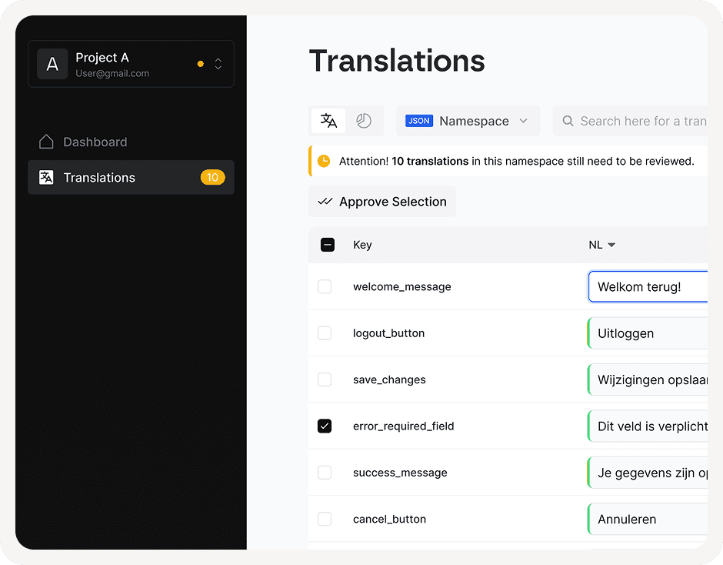The height and width of the screenshot is (565, 723).
Task: Click the Dashboard home icon
Action: click(x=46, y=142)
